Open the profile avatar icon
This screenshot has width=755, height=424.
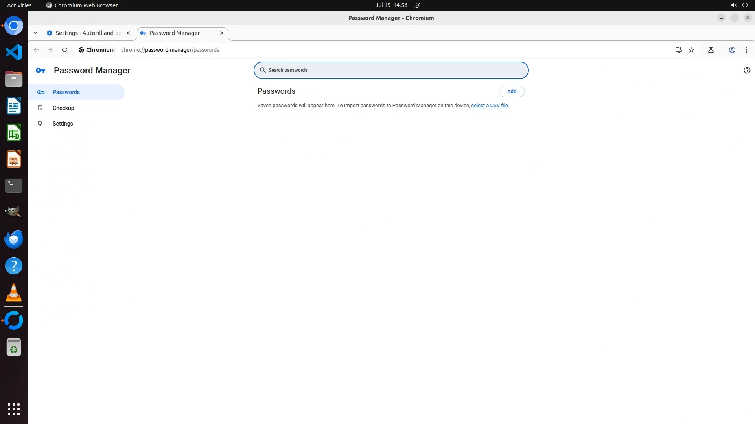click(x=732, y=50)
